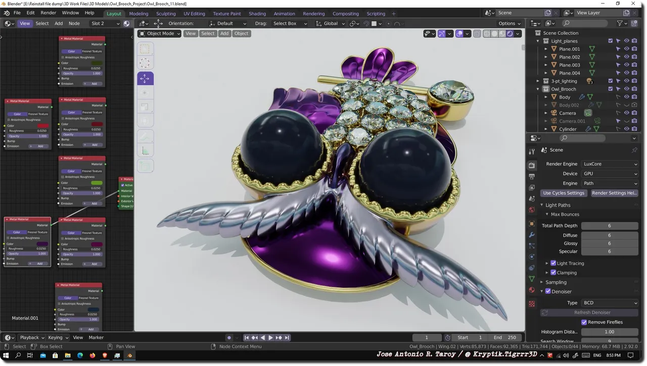Open the Object properties tab icon
This screenshot has height=366, width=647.
(x=532, y=224)
